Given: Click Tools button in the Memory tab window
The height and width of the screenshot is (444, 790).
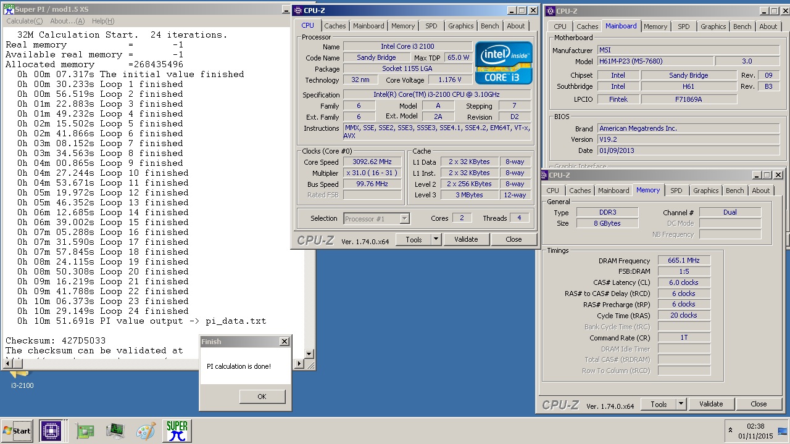Looking at the screenshot, I should tap(659, 404).
